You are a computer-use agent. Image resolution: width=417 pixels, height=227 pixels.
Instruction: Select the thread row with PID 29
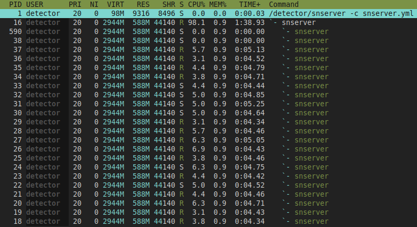pyautogui.click(x=209, y=122)
